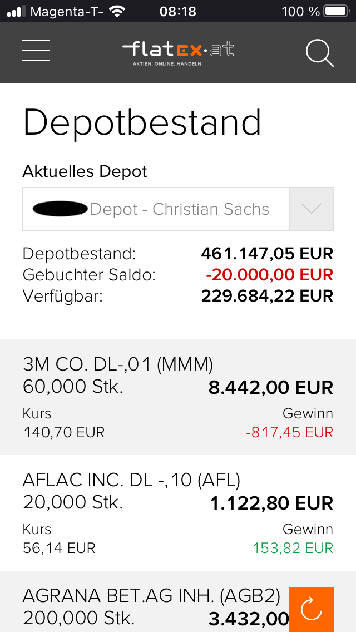Screen dimensions: 356x632
Task: Tap the AFLAC Gewinn 153,82 EUR figure
Action: [x=293, y=548]
